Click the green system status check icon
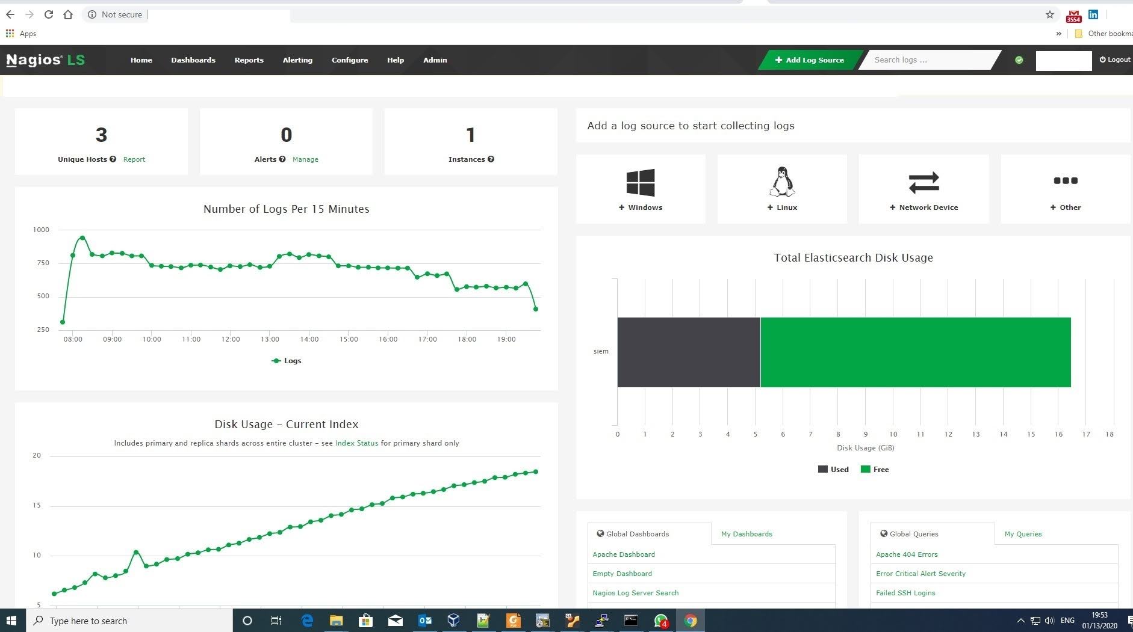The width and height of the screenshot is (1133, 632). pyautogui.click(x=1019, y=60)
